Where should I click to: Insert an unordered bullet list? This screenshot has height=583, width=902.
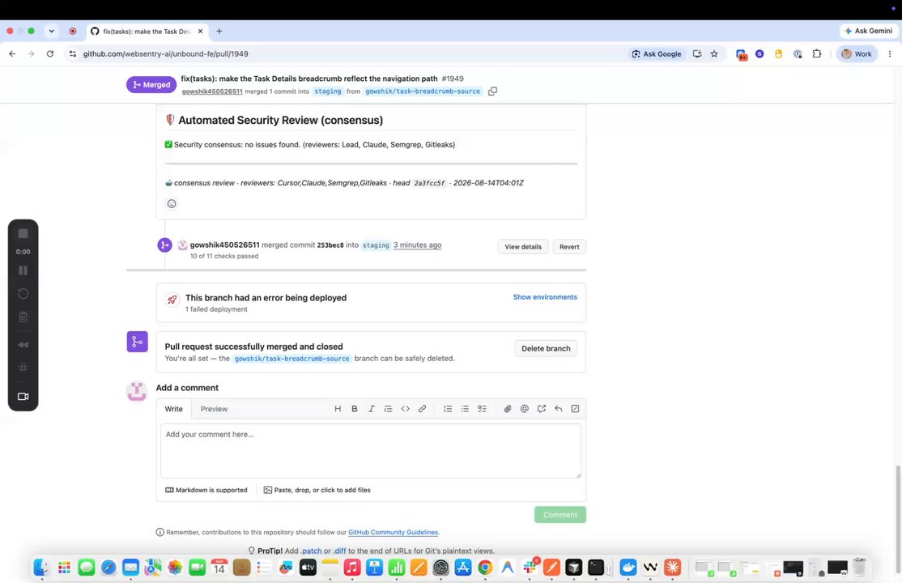(465, 409)
